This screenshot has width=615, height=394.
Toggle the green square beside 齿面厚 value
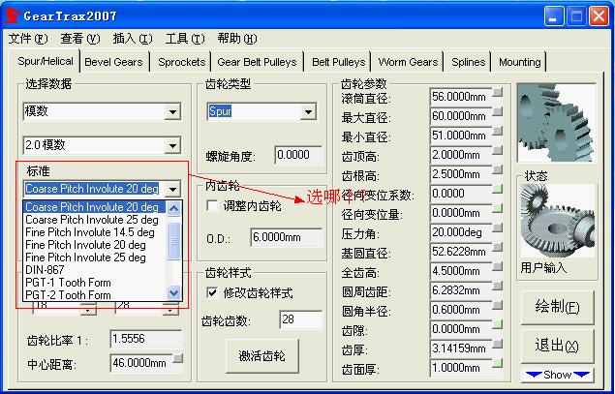pyautogui.click(x=498, y=363)
